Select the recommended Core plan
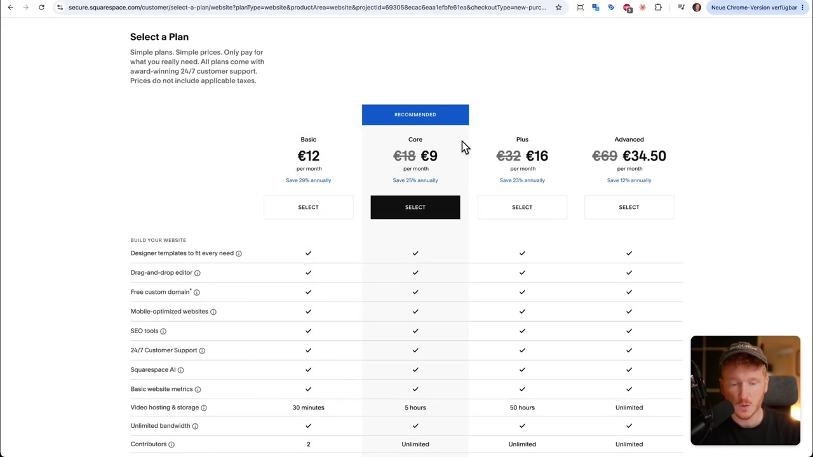This screenshot has height=457, width=813. click(x=415, y=207)
